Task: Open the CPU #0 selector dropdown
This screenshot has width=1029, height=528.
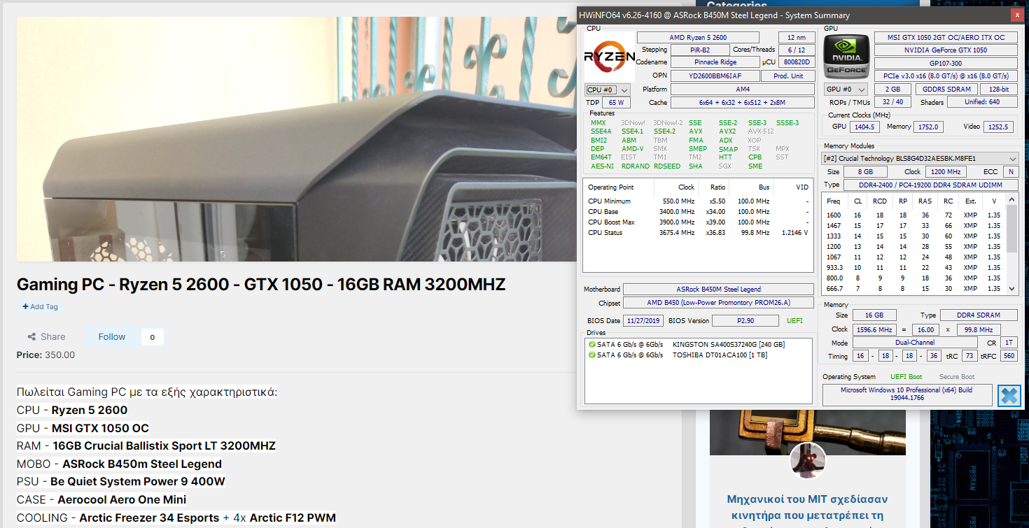Action: pos(607,90)
